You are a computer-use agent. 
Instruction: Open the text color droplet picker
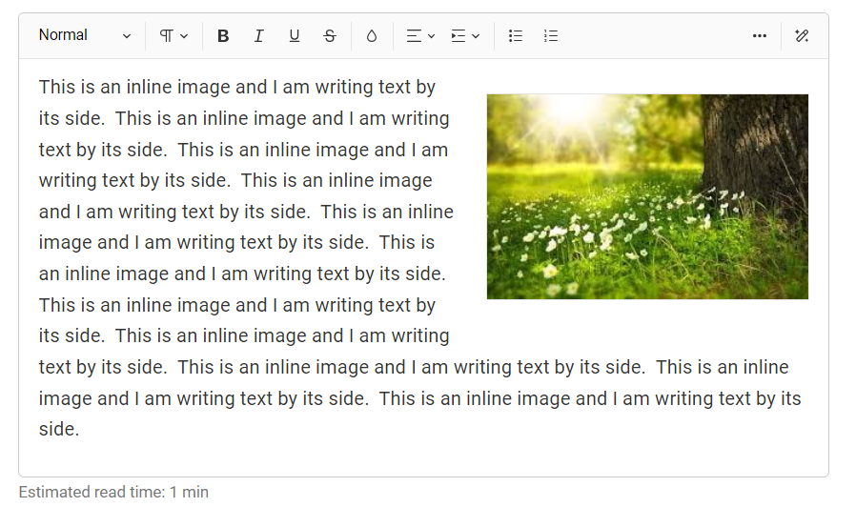372,36
